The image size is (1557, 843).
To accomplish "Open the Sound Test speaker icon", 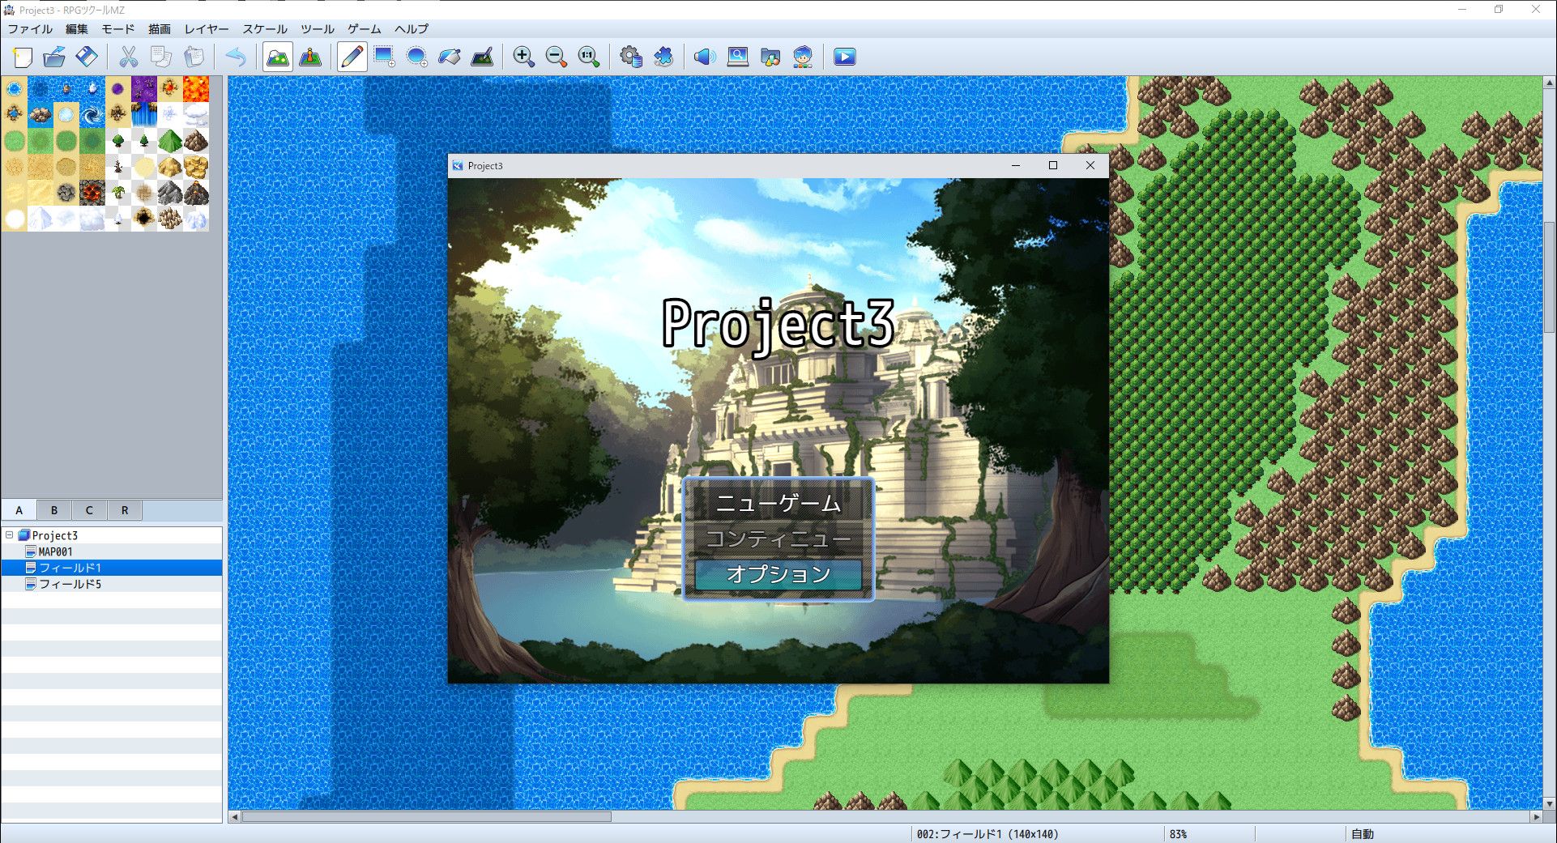I will tap(704, 57).
